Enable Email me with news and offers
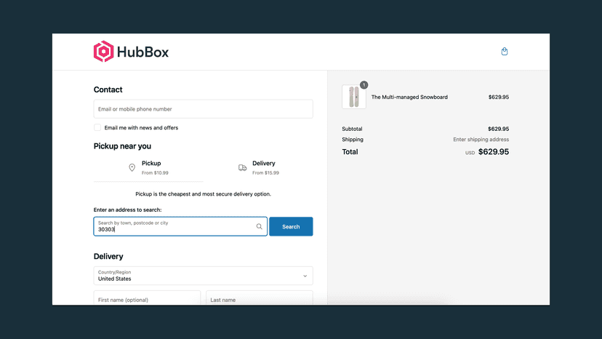 pos(97,127)
